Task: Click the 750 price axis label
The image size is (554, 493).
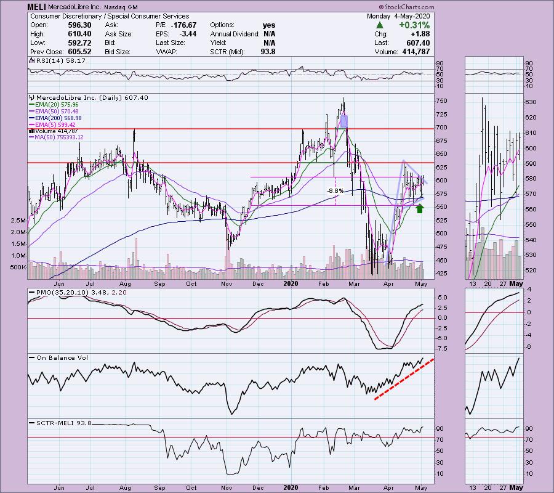Action: pos(441,101)
